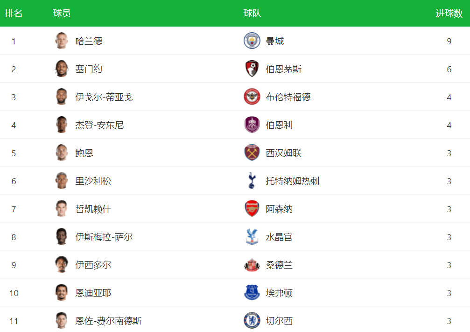470x332 pixels.
Task: Click the West Ham United logo
Action: [252, 153]
